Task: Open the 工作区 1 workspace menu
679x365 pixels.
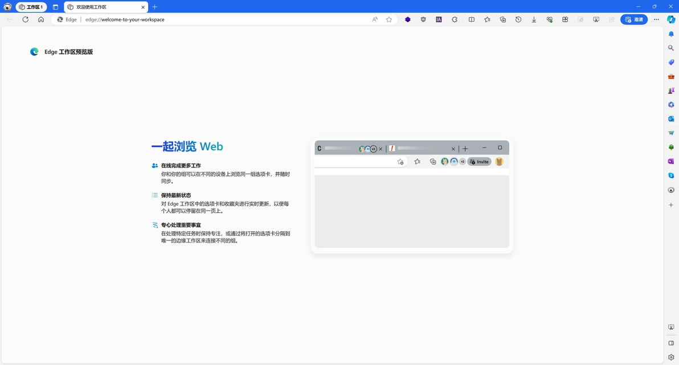Action: [31, 7]
